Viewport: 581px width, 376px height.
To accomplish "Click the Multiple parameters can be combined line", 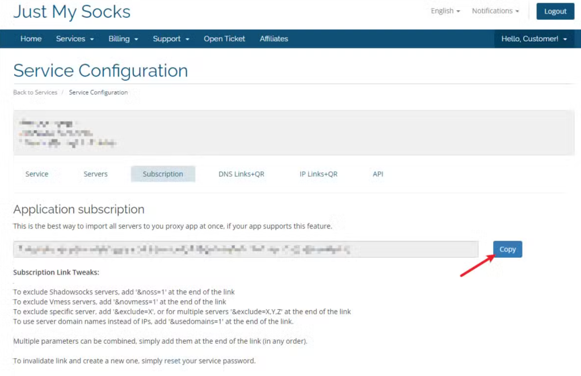I will coord(160,341).
